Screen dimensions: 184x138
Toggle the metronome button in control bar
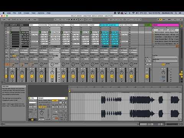click(x=30, y=20)
